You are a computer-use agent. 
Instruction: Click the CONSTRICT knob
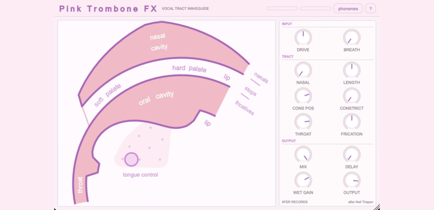[352, 96]
